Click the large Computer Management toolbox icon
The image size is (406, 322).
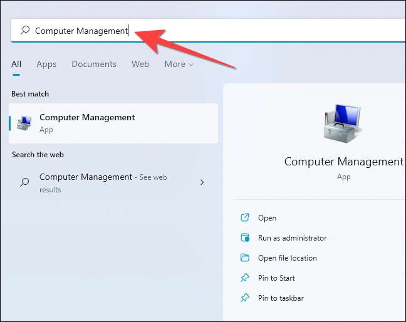(343, 124)
